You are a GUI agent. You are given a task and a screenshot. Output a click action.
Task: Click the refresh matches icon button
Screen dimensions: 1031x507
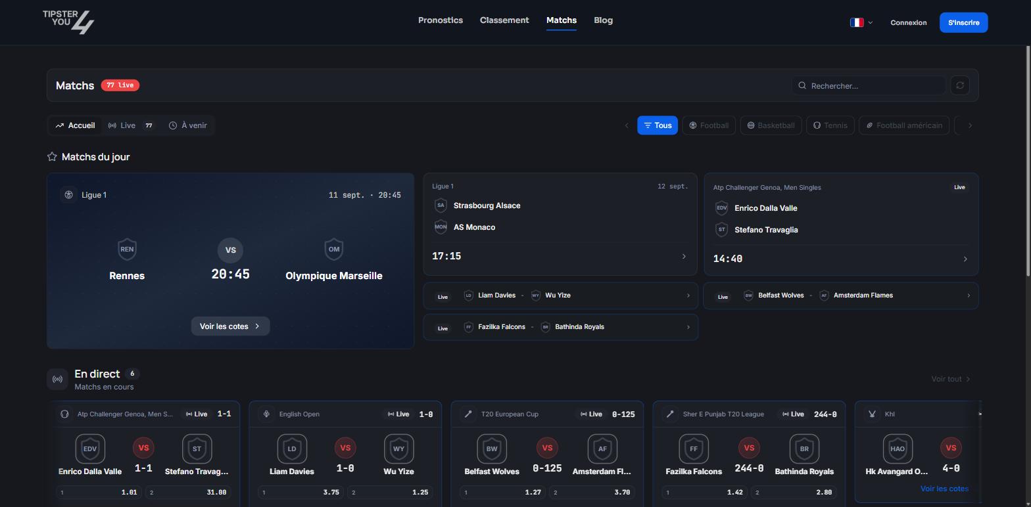point(960,85)
